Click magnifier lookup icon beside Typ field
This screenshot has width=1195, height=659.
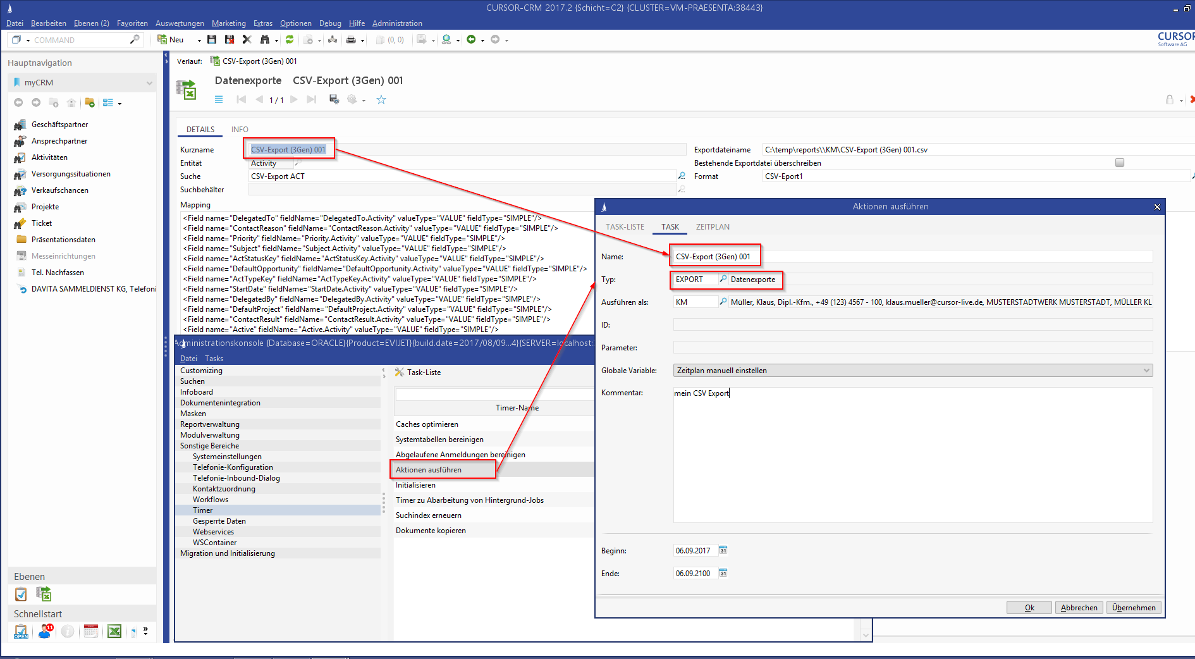point(723,279)
